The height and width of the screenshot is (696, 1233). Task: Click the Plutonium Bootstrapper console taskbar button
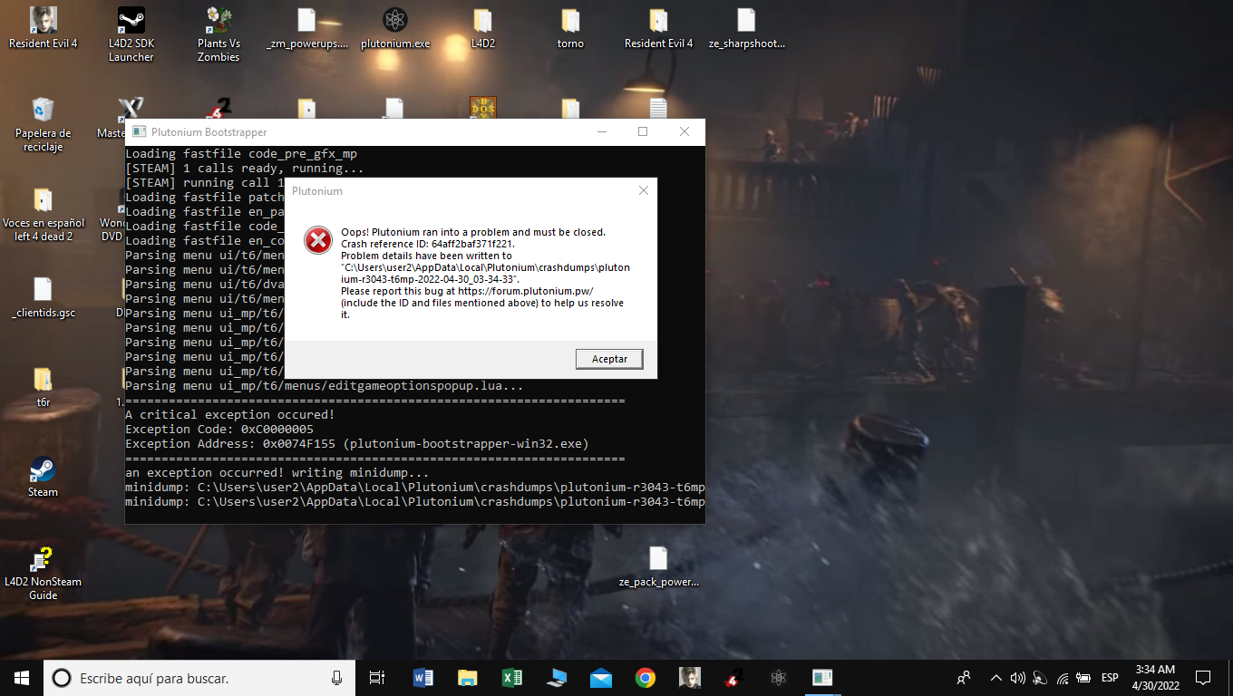click(822, 678)
